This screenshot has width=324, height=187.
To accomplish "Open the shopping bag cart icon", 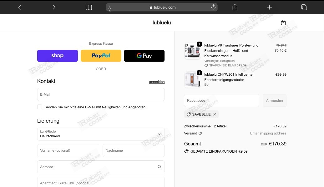I will pos(283,23).
